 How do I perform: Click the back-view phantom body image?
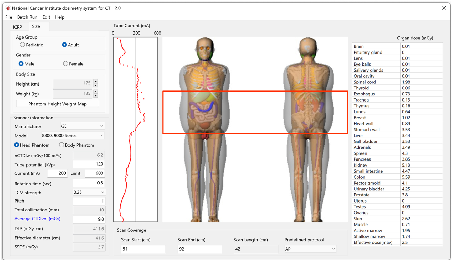(308, 129)
